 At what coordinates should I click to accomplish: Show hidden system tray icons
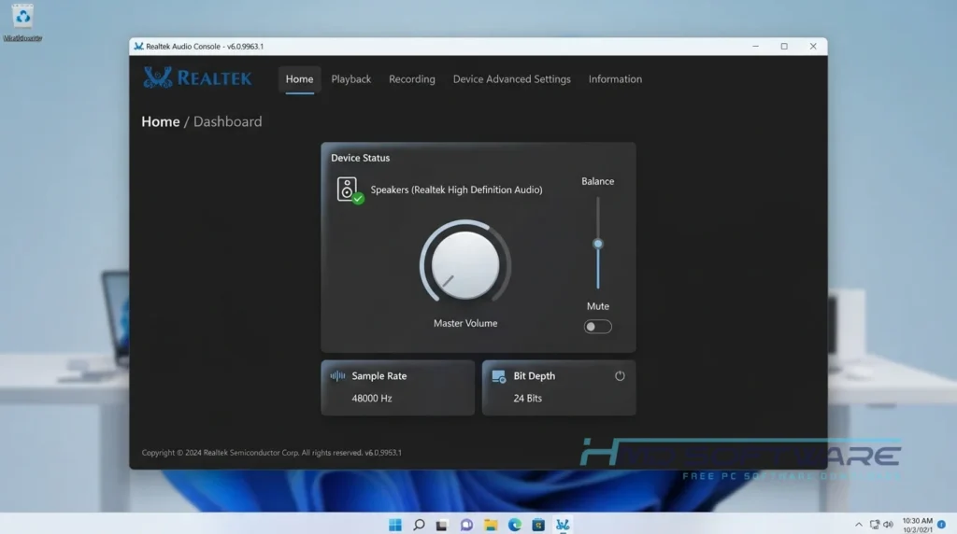(858, 525)
